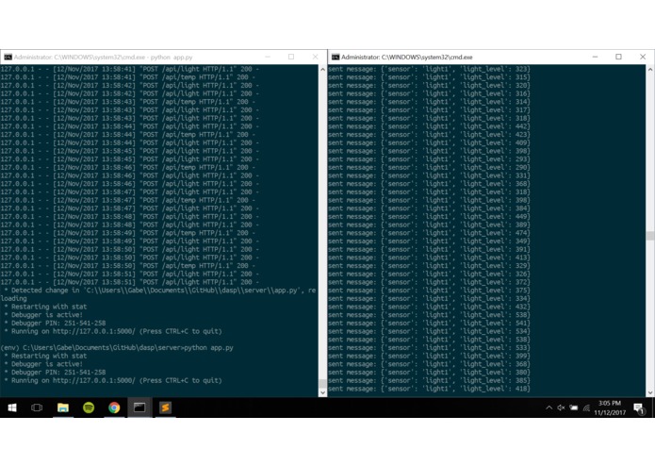Open Spotify from the taskbar
655x466 pixels.
pos(89,408)
